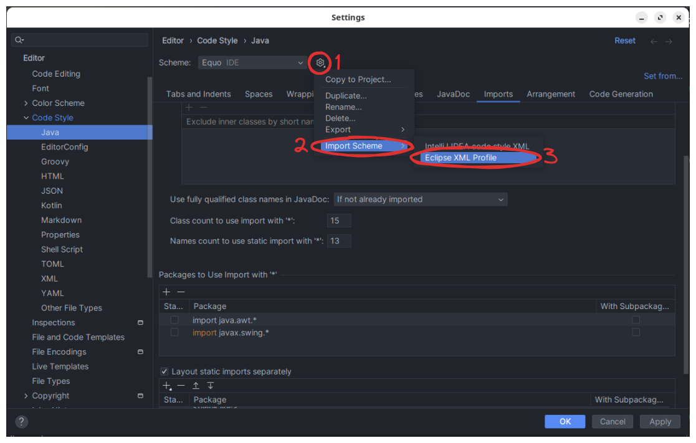Open the Import Scheme submenu

(365, 146)
